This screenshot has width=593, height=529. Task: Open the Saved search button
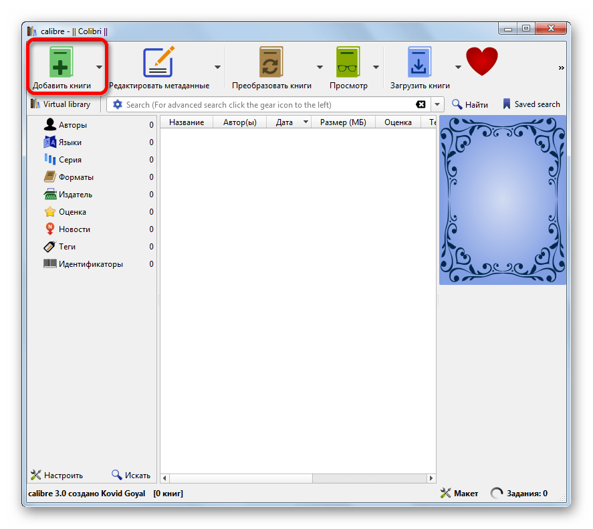tap(531, 104)
